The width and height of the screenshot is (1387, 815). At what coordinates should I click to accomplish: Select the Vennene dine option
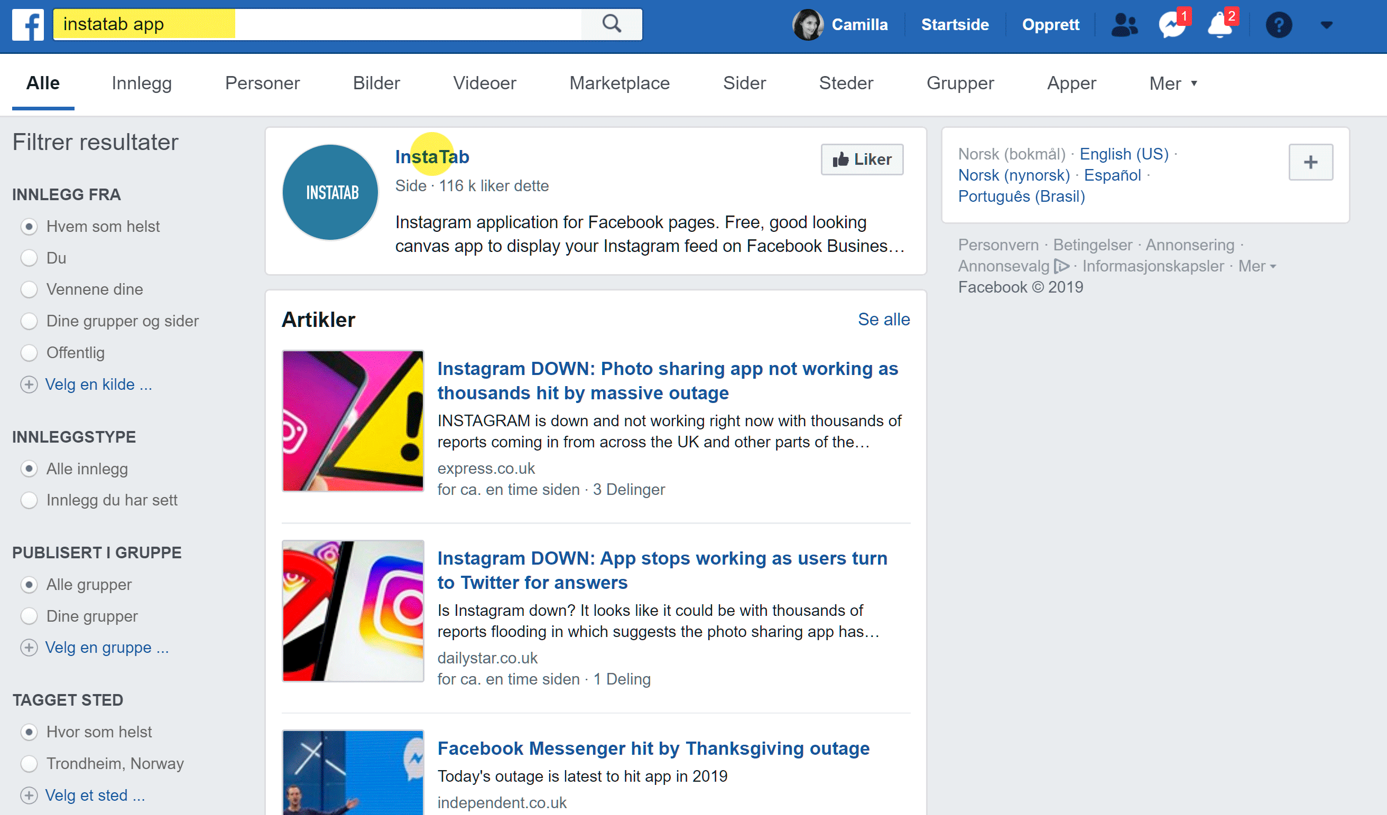(29, 289)
